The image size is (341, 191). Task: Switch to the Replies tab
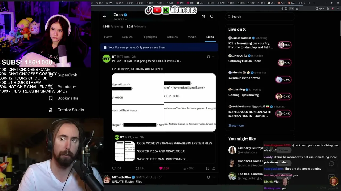tap(127, 37)
